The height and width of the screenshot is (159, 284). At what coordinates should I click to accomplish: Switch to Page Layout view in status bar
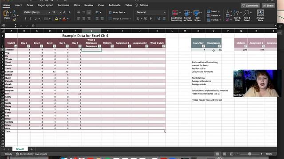point(225,154)
